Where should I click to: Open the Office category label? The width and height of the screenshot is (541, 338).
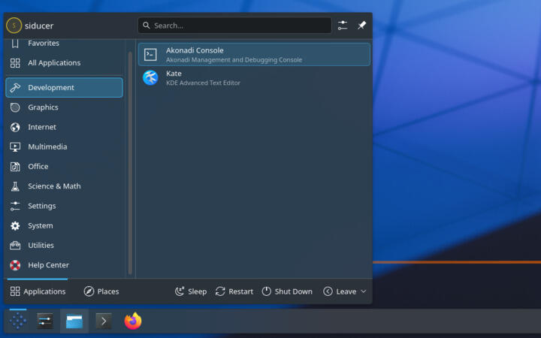tap(38, 167)
